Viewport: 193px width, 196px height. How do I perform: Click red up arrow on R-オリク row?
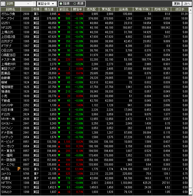[x=59, y=146]
